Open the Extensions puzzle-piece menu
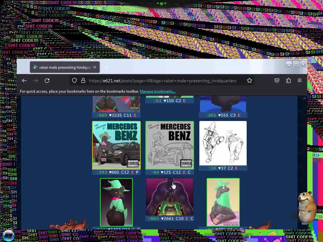323x242 pixels. click(288, 80)
